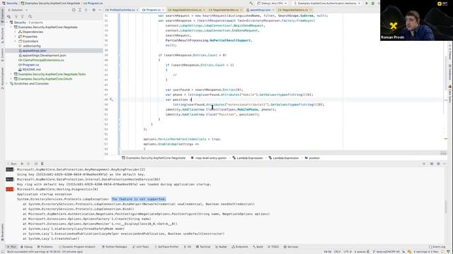The width and height of the screenshot is (453, 254).
Task: Open the NuGet tool window
Action: click(x=221, y=247)
